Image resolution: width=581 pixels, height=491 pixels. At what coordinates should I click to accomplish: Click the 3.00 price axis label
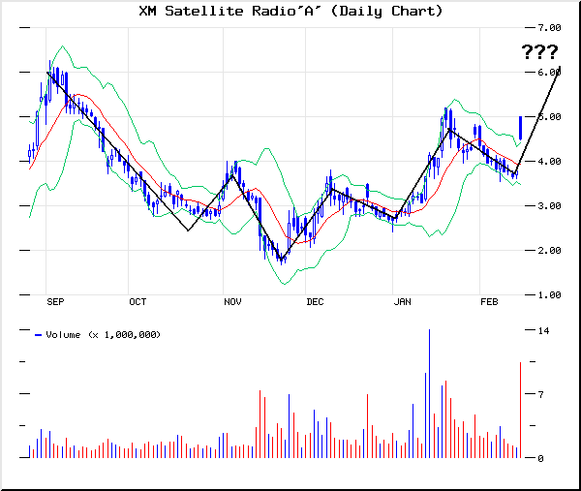(549, 205)
